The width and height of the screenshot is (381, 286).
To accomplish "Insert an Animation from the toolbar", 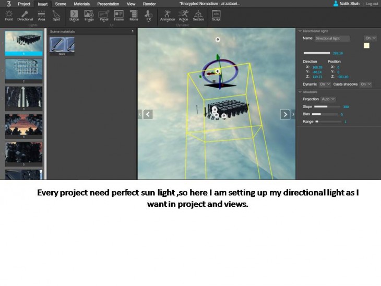I will [x=168, y=15].
